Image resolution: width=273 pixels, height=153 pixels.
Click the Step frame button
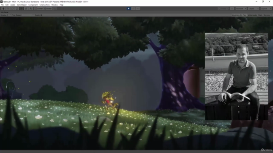[138, 8]
